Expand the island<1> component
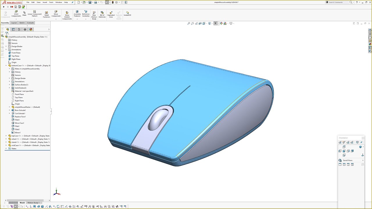 pyautogui.click(x=6, y=142)
